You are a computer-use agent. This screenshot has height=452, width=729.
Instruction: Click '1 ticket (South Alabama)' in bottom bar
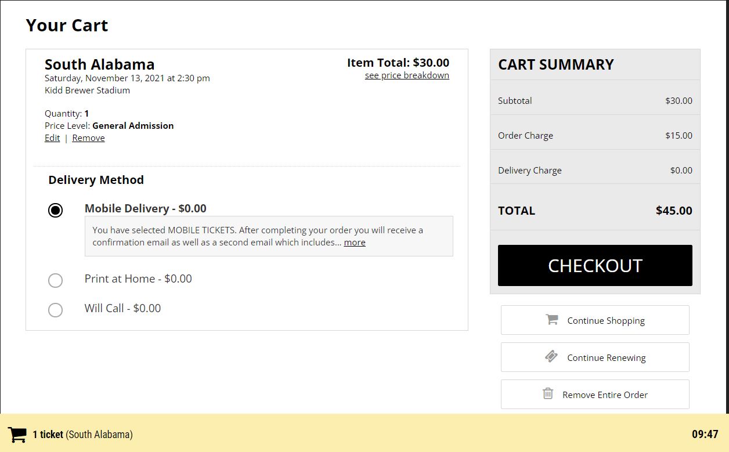(x=82, y=435)
